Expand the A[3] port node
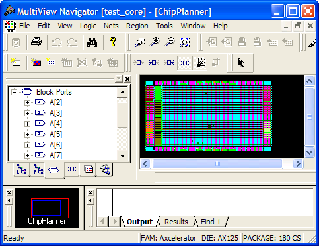The image size is (319, 246). [x=27, y=113]
